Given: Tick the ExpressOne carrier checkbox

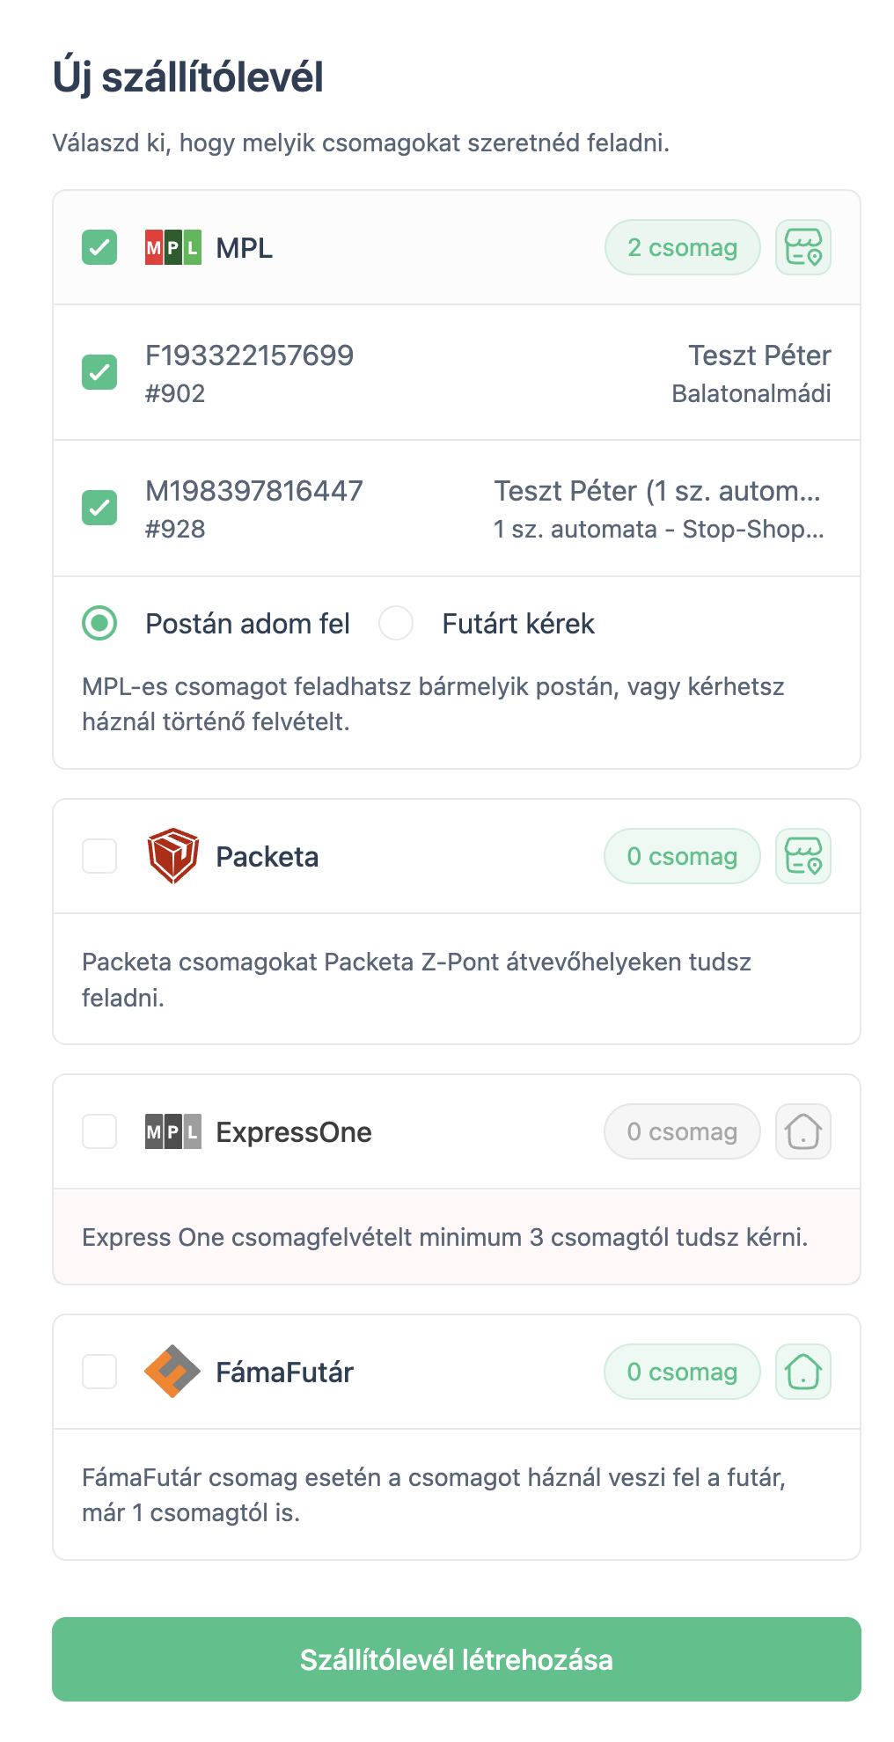Looking at the screenshot, I should tap(99, 1131).
